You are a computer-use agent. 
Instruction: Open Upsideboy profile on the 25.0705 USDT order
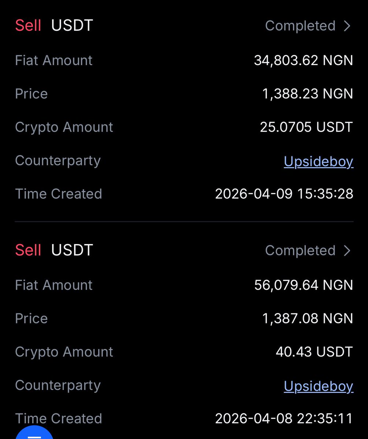coord(318,161)
